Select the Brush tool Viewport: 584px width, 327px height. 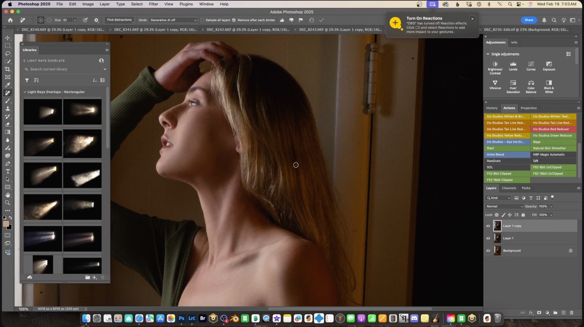[x=8, y=101]
